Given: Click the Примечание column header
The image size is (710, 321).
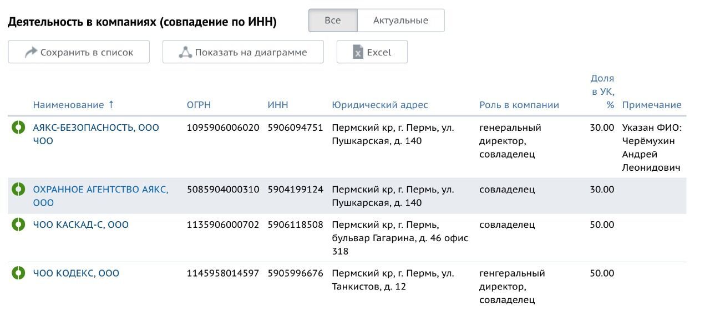Looking at the screenshot, I should [x=652, y=105].
